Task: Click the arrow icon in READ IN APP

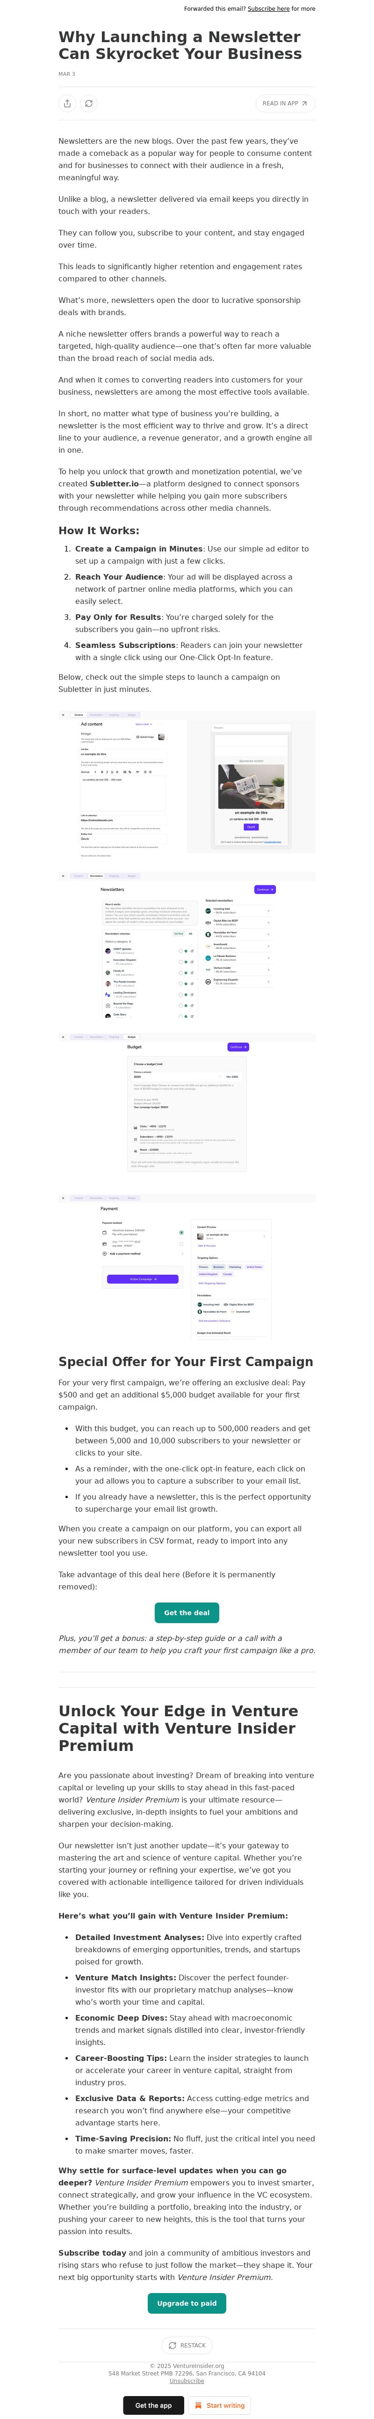Action: (x=304, y=103)
